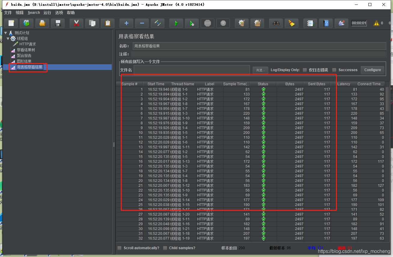Click the New test plan toolbar icon
Image resolution: width=393 pixels, height=257 pixels.
(x=11, y=23)
